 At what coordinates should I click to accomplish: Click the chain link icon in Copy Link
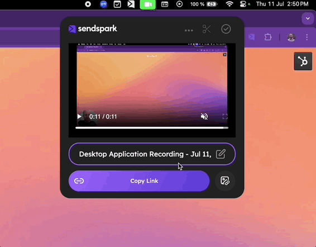pyautogui.click(x=79, y=181)
